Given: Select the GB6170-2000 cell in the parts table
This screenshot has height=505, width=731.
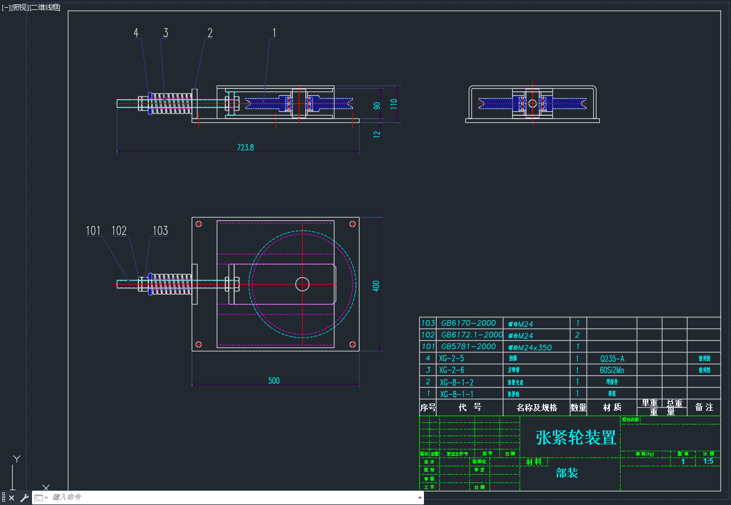Looking at the screenshot, I should tap(469, 323).
